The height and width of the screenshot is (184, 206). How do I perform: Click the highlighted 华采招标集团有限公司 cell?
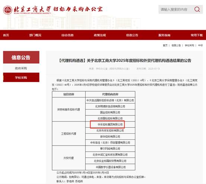(x=110, y=124)
